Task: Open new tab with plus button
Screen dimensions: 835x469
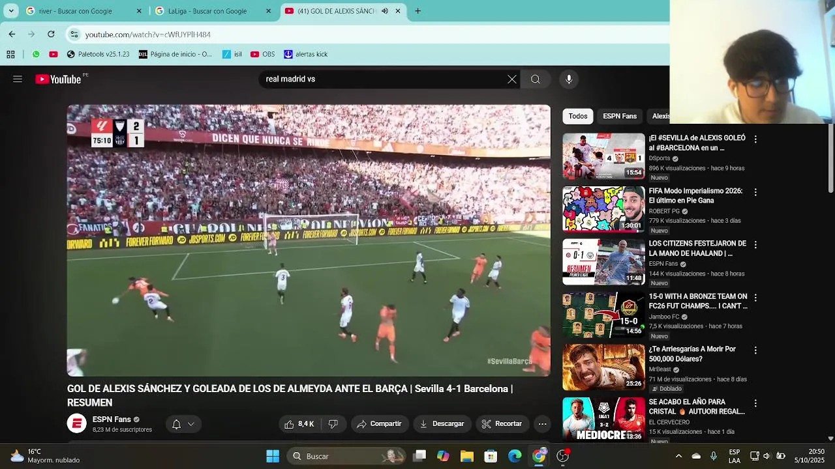Action: pyautogui.click(x=417, y=11)
